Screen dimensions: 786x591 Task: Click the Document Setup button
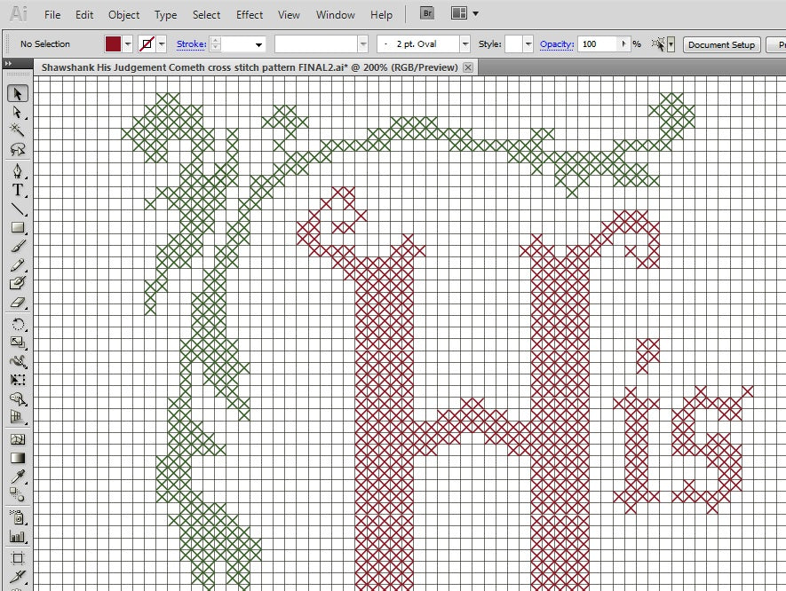pos(721,44)
